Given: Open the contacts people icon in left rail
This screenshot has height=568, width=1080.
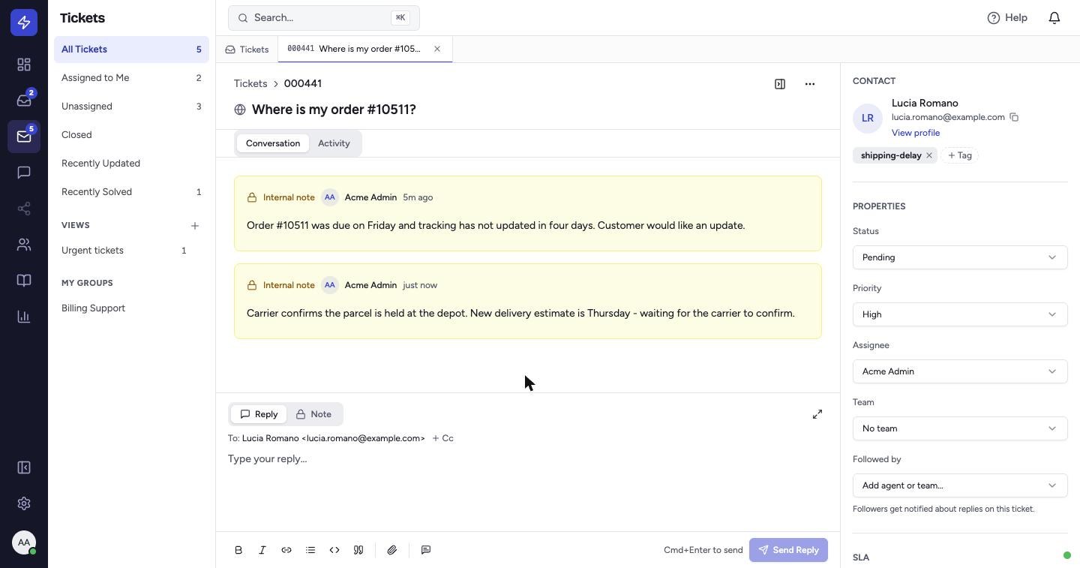Looking at the screenshot, I should tap(24, 245).
